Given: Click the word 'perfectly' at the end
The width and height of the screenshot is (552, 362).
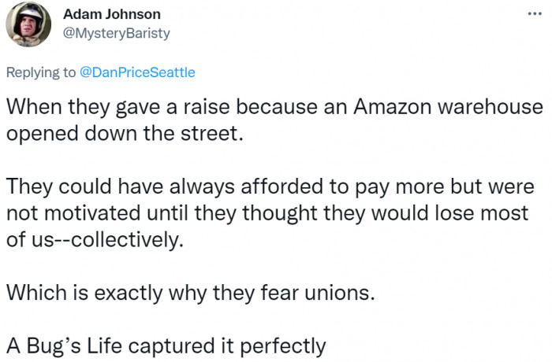Looking at the screenshot, I should pyautogui.click(x=283, y=346).
